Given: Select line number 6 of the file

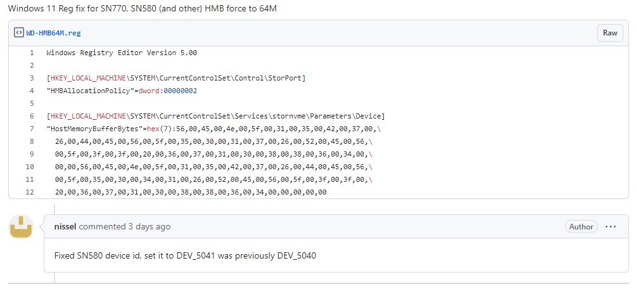Looking at the screenshot, I should (32, 116).
